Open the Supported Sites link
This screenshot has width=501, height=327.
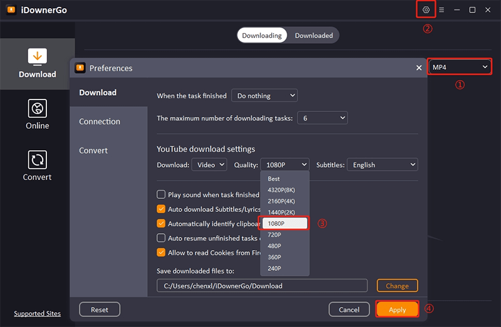click(x=38, y=313)
